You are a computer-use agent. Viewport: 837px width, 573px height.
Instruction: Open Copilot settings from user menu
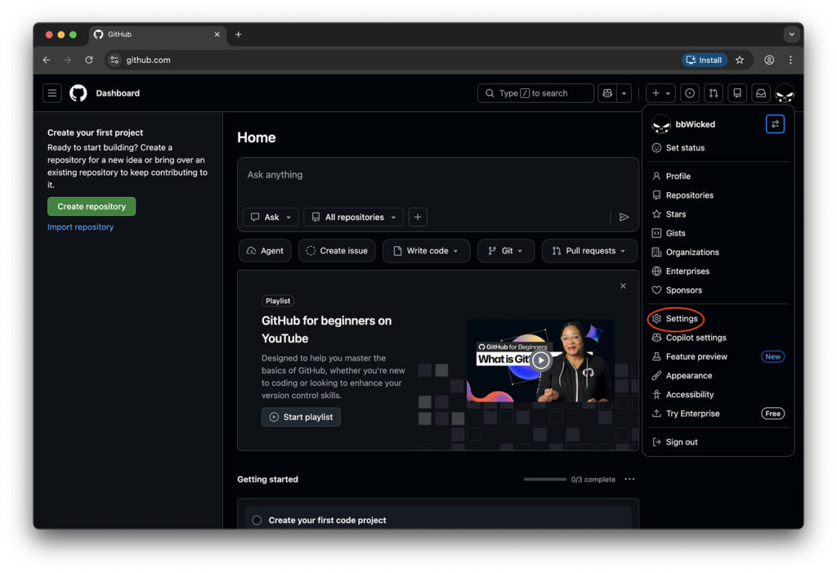pos(718,338)
